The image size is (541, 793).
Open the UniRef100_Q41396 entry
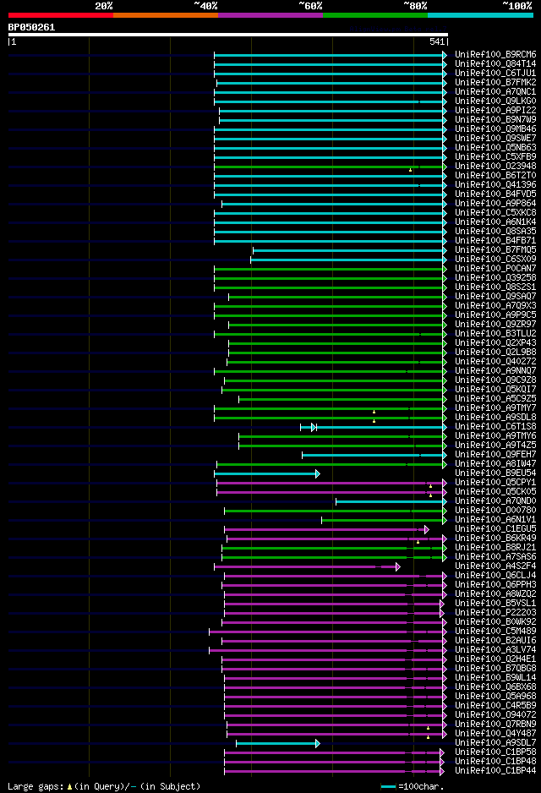tap(495, 184)
